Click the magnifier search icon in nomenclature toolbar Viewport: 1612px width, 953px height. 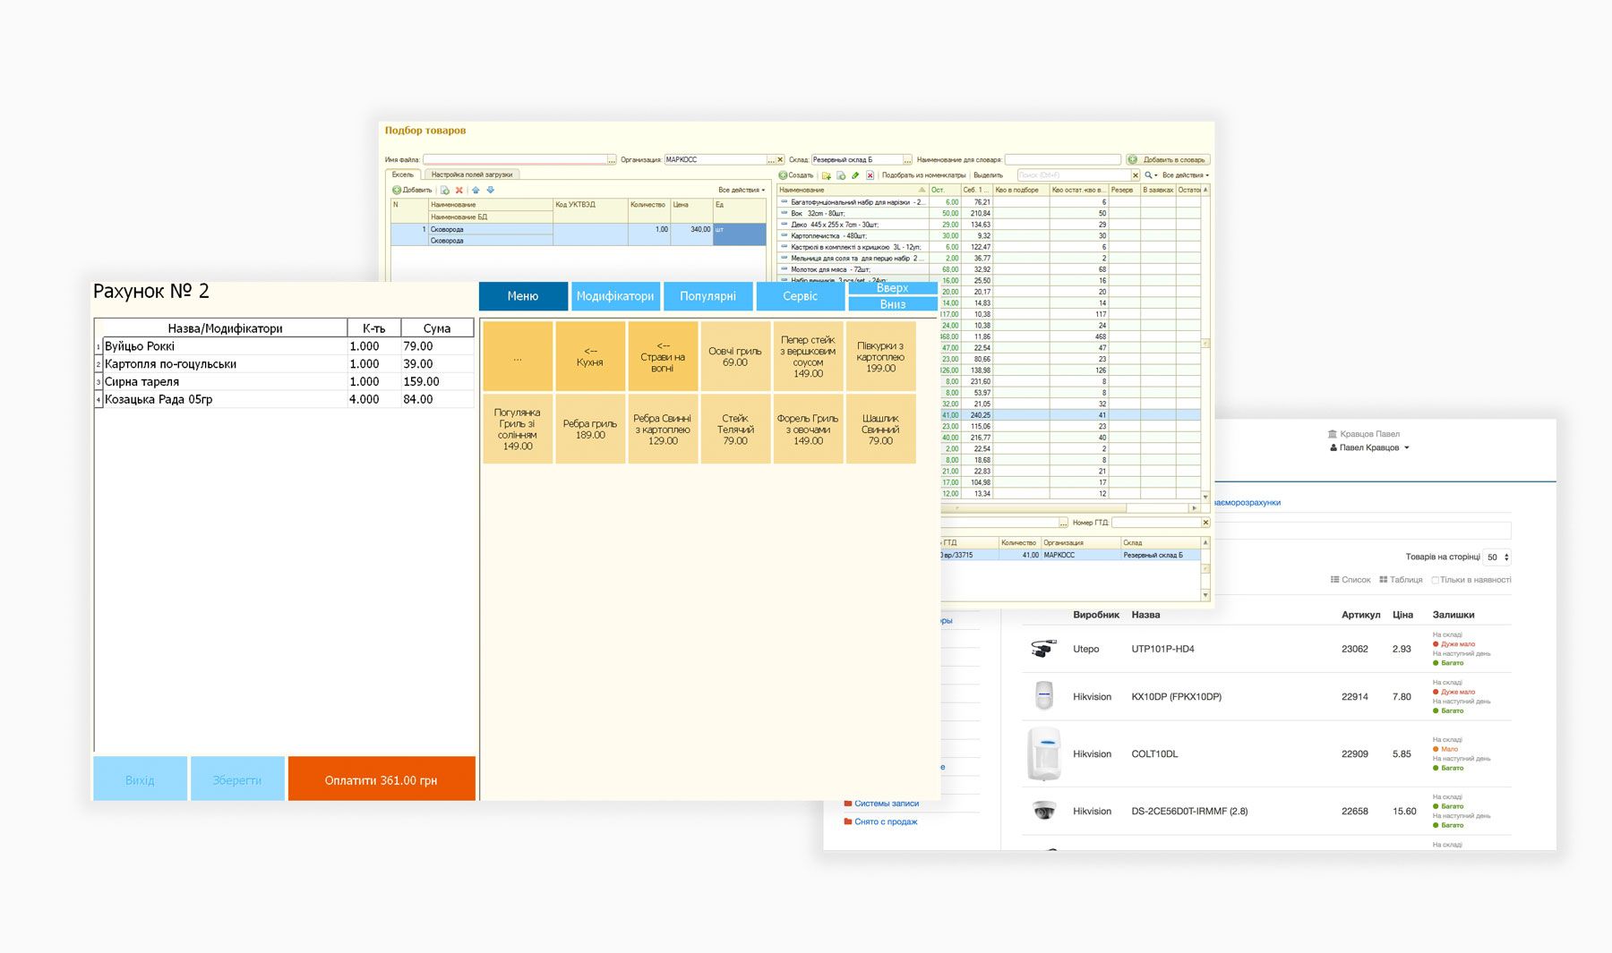[1148, 175]
